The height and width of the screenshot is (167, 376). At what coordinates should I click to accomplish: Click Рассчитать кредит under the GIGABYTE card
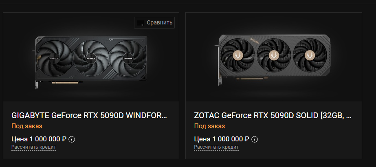(x=33, y=147)
